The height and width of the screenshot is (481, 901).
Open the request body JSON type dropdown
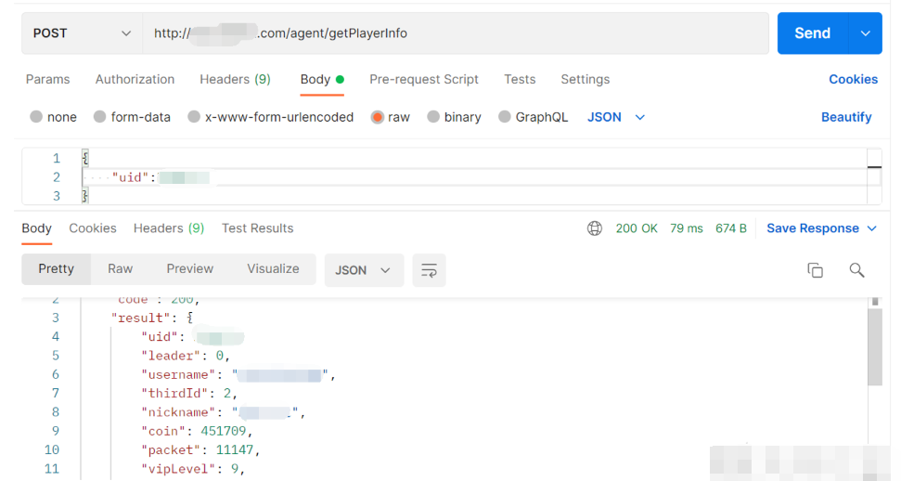tap(616, 117)
